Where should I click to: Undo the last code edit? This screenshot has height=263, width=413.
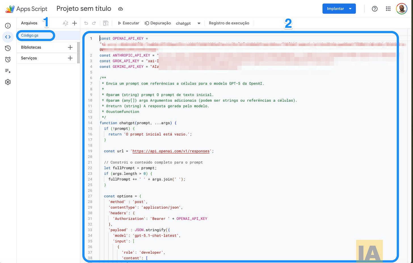tap(86, 23)
